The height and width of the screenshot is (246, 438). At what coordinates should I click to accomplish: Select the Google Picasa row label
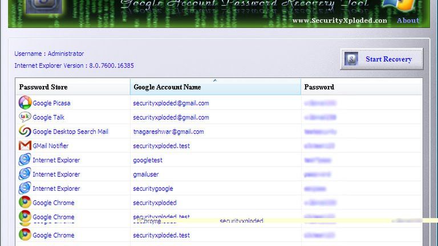tap(51, 103)
